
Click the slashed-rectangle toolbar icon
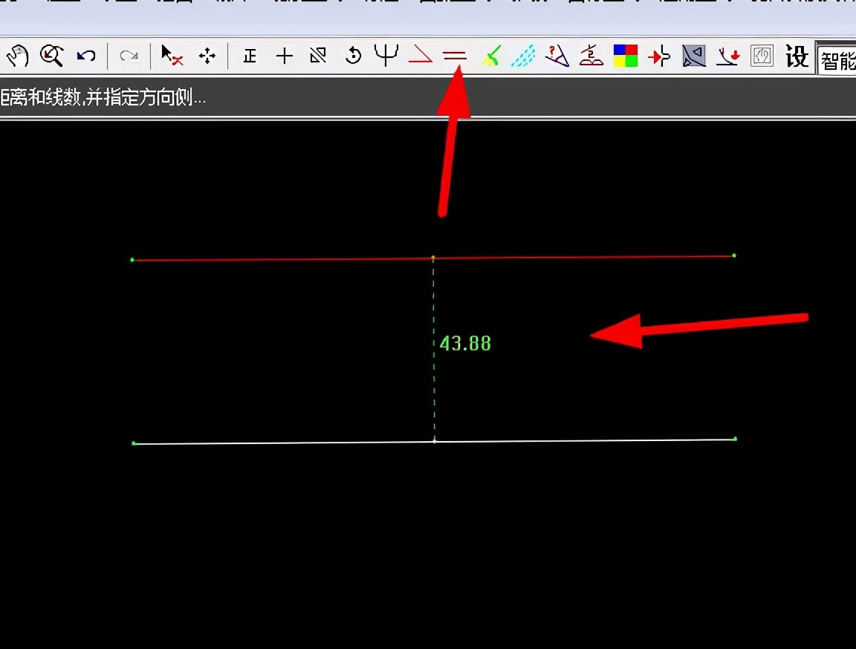318,56
